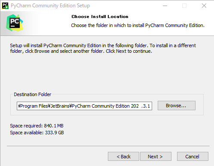
Task: Click the 'Choose Install Location' heading
Action: 100,17
